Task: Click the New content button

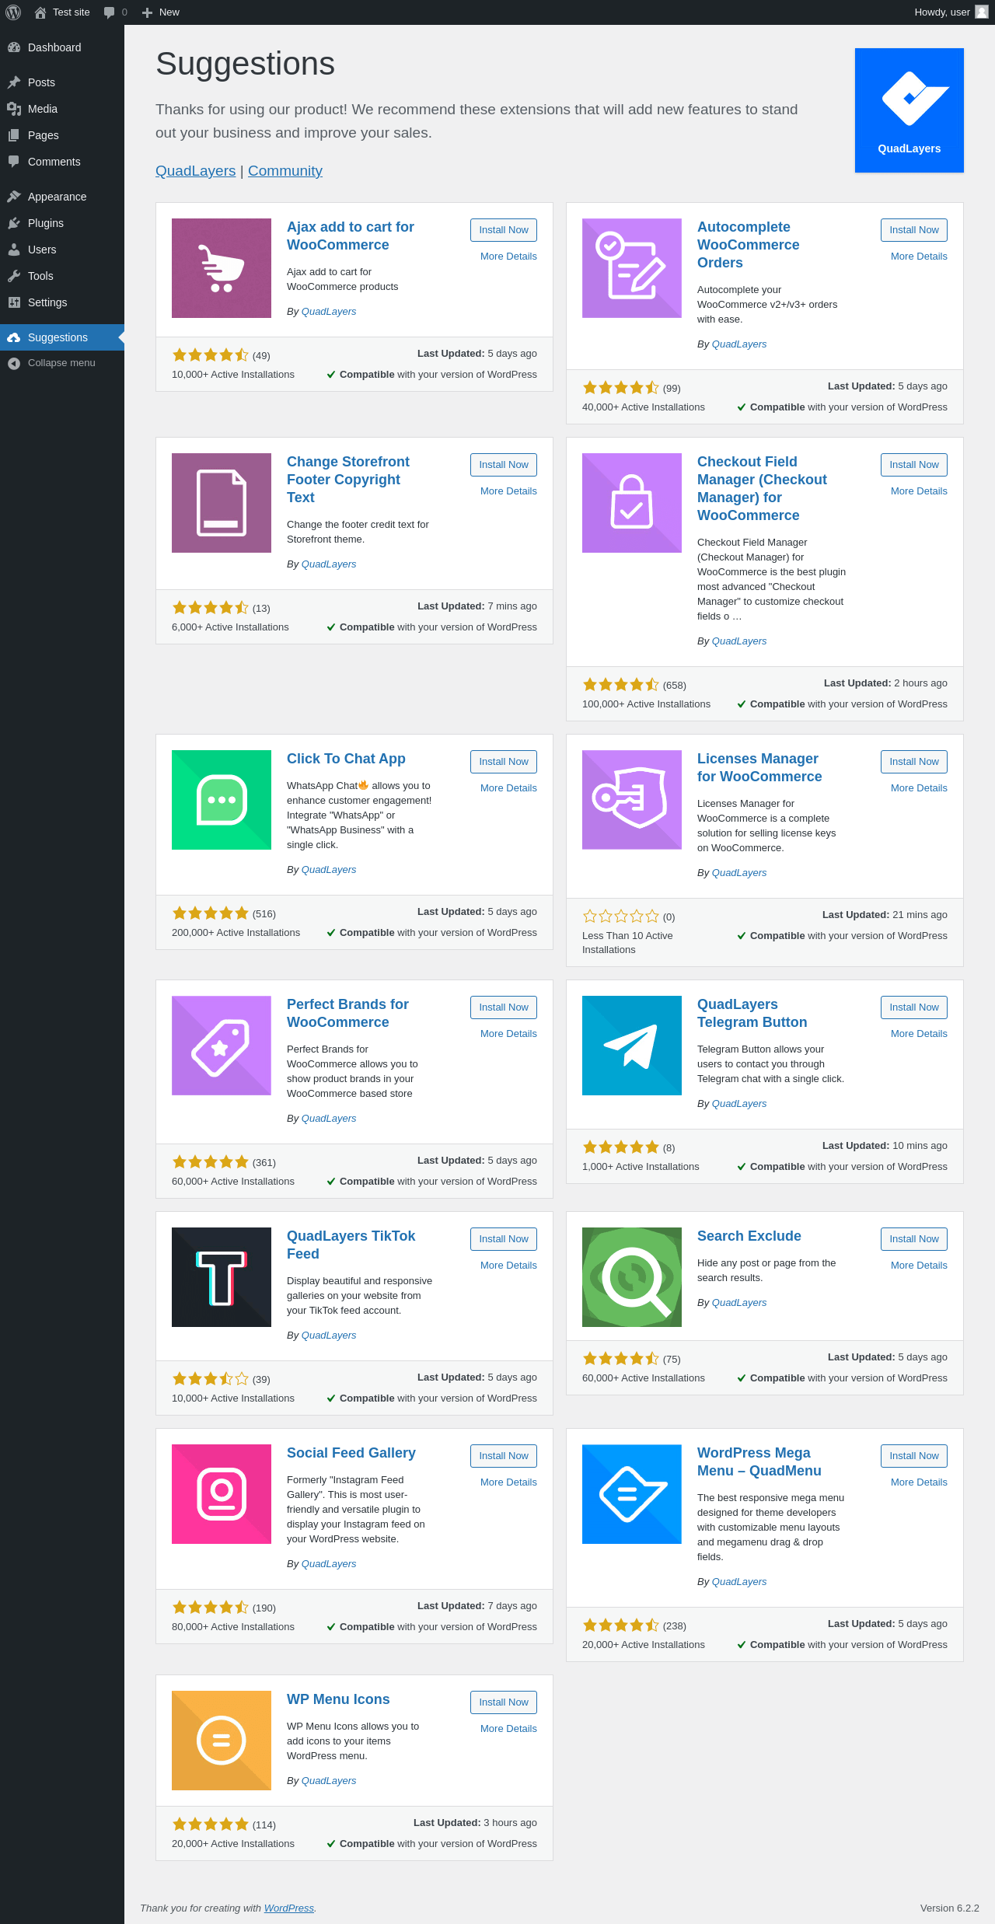Action: coord(161,12)
